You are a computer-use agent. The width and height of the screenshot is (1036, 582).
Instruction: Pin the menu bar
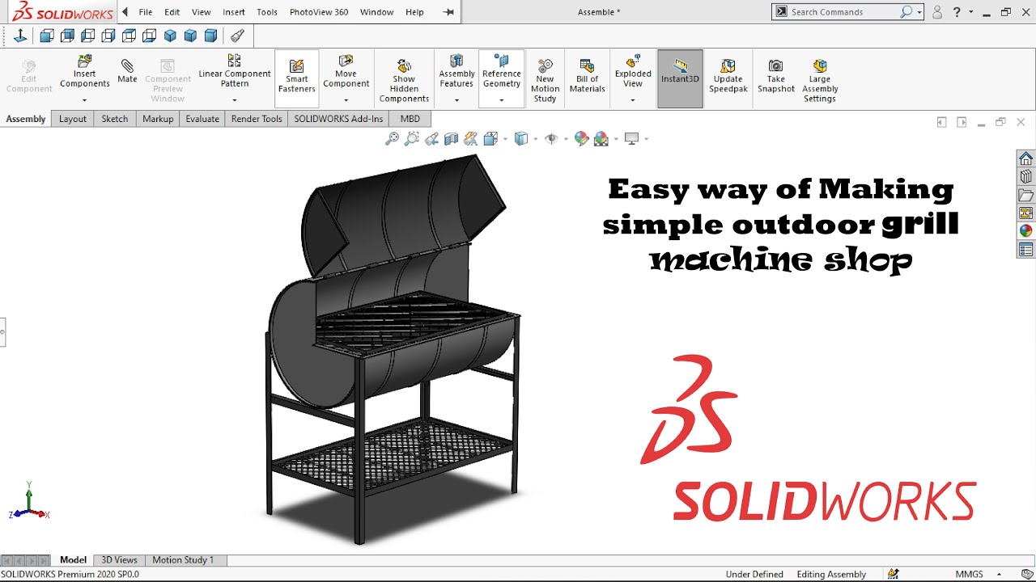pyautogui.click(x=449, y=12)
